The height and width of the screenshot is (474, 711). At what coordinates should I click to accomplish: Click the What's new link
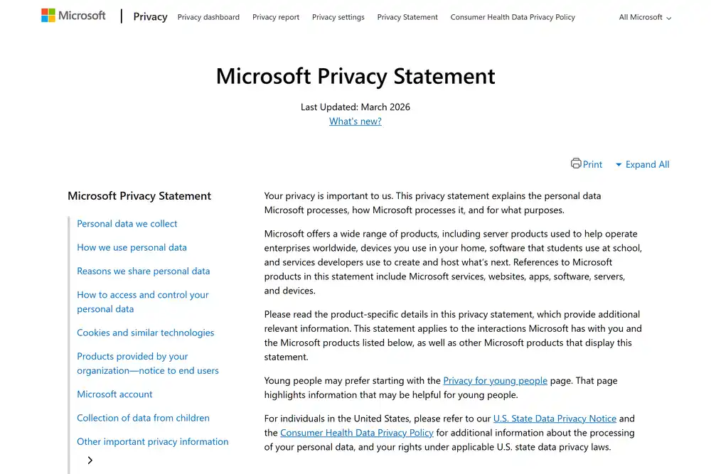coord(355,121)
